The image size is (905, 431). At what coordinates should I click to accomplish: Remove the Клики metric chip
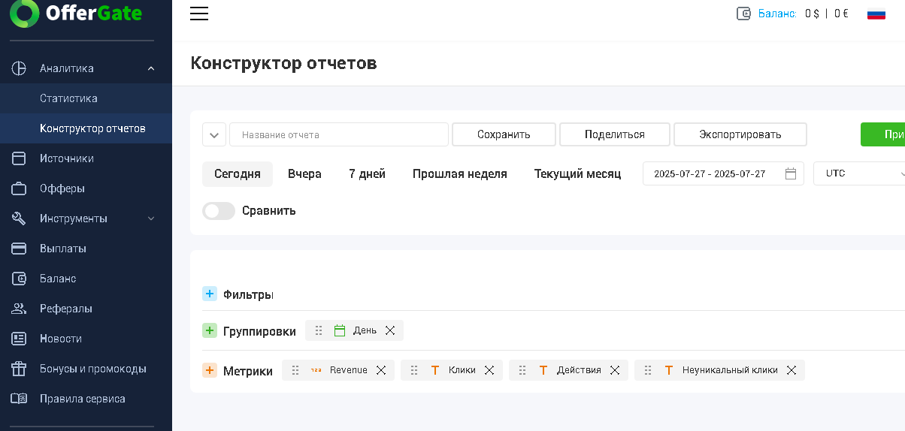click(489, 370)
